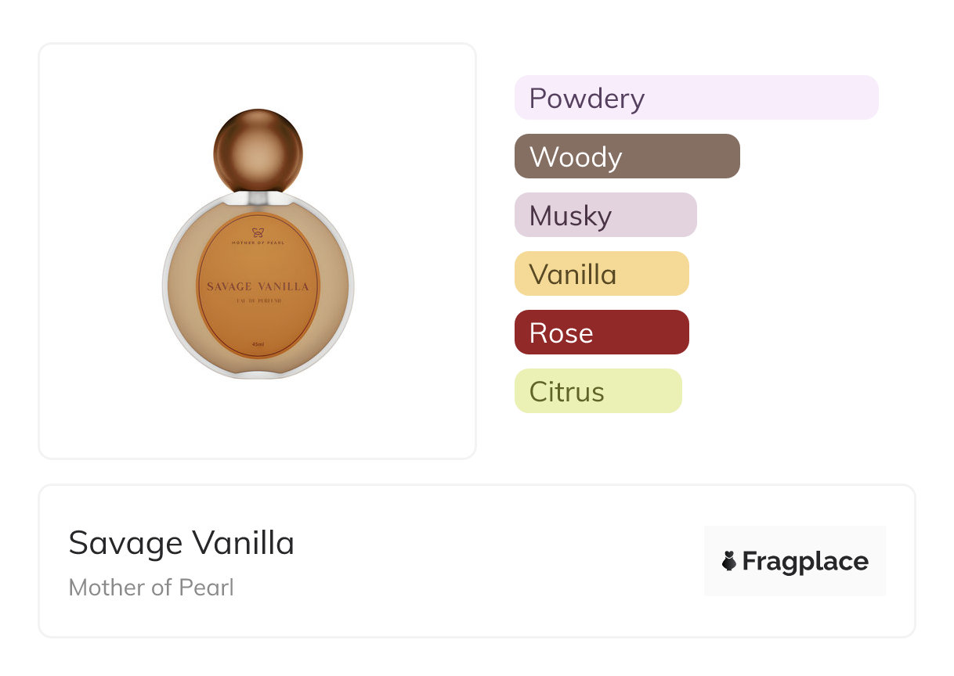Screen dimensions: 954x676
Task: Click the glass rim at the bottle's base
Action: click(258, 375)
